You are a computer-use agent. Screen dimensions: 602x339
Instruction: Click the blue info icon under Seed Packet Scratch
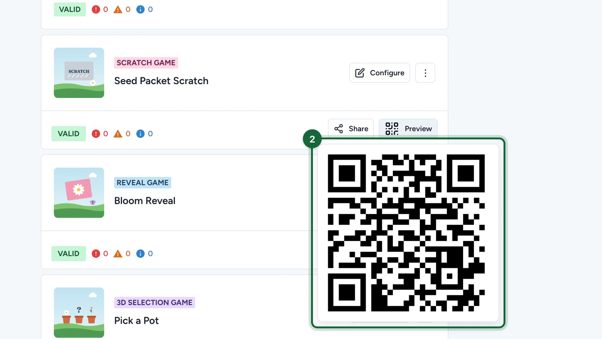[140, 134]
